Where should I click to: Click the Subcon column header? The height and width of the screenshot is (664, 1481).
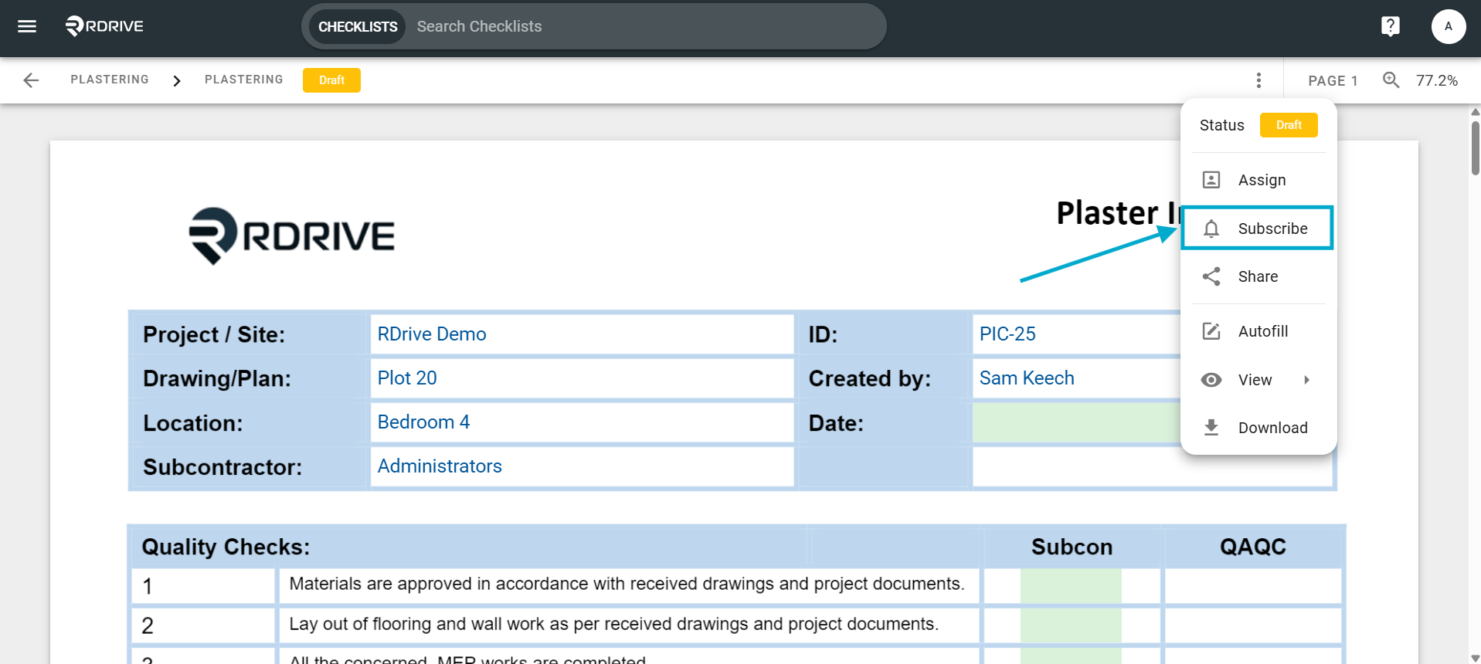tap(1072, 547)
